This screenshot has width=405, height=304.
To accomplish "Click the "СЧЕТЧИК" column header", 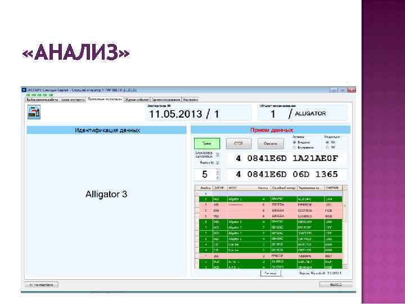I will pyautogui.click(x=332, y=188).
